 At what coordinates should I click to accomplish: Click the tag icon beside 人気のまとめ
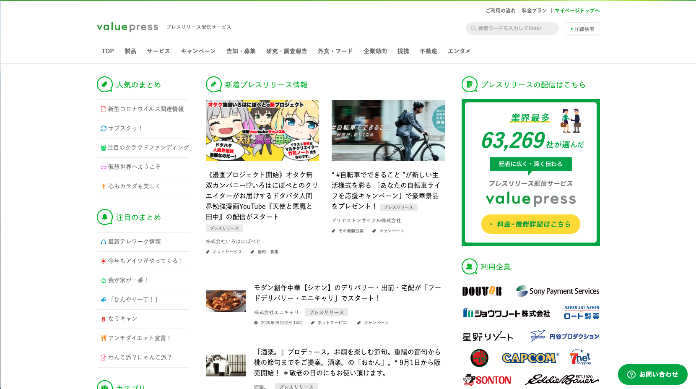pyautogui.click(x=105, y=84)
